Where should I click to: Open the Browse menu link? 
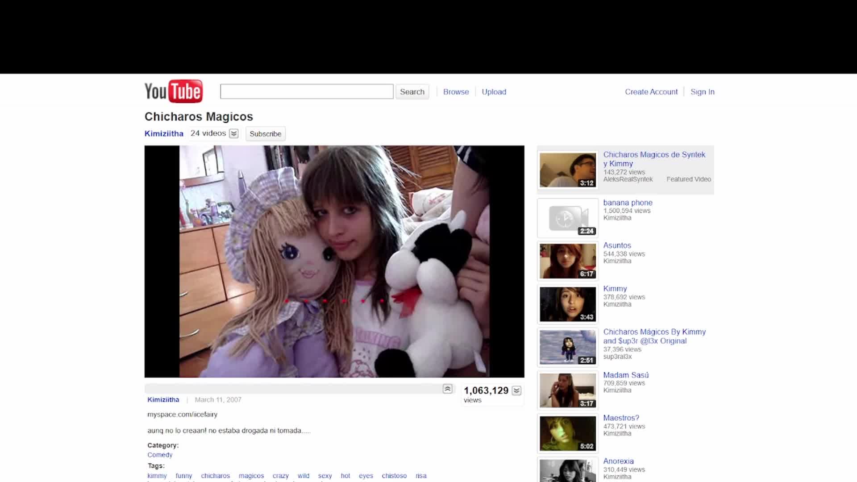pos(456,91)
